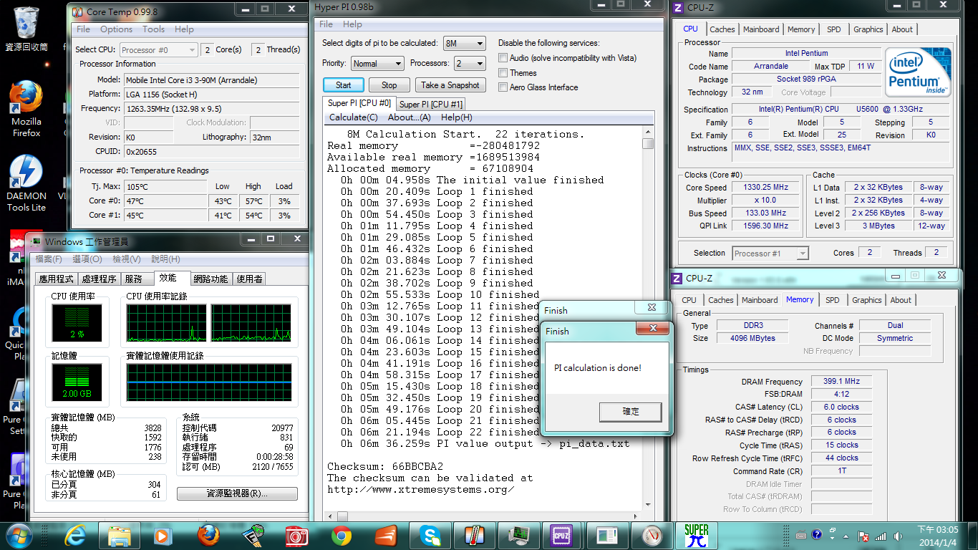Open digits of pi dropdown 8M
This screenshot has width=978, height=550.
point(464,44)
